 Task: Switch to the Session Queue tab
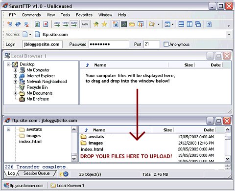pyautogui.click(x=37, y=173)
